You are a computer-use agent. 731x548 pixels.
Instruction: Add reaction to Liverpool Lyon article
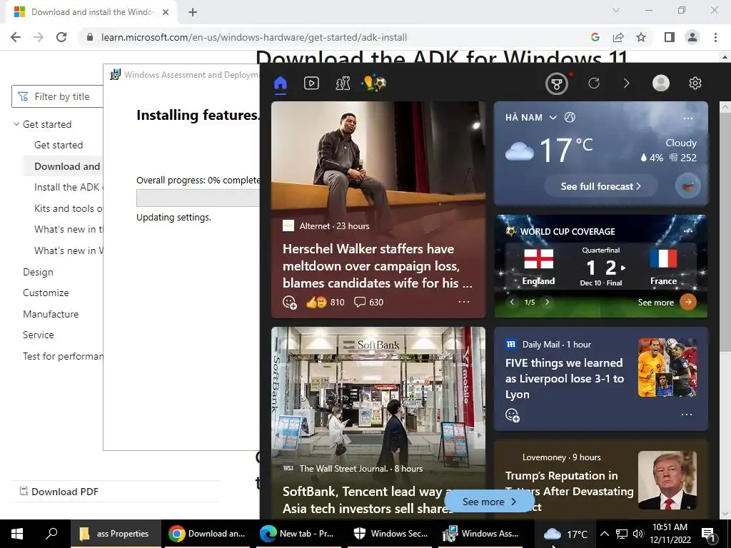(513, 415)
